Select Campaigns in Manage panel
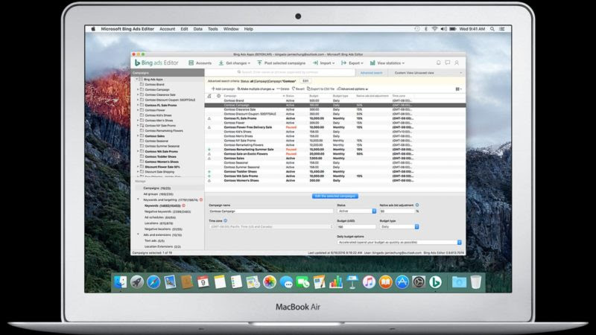The width and height of the screenshot is (596, 335). [x=157, y=188]
